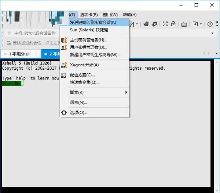Image resolution: width=220 pixels, height=193 pixels.
Task: Open the address bar history dropdown
Action: coord(212,33)
